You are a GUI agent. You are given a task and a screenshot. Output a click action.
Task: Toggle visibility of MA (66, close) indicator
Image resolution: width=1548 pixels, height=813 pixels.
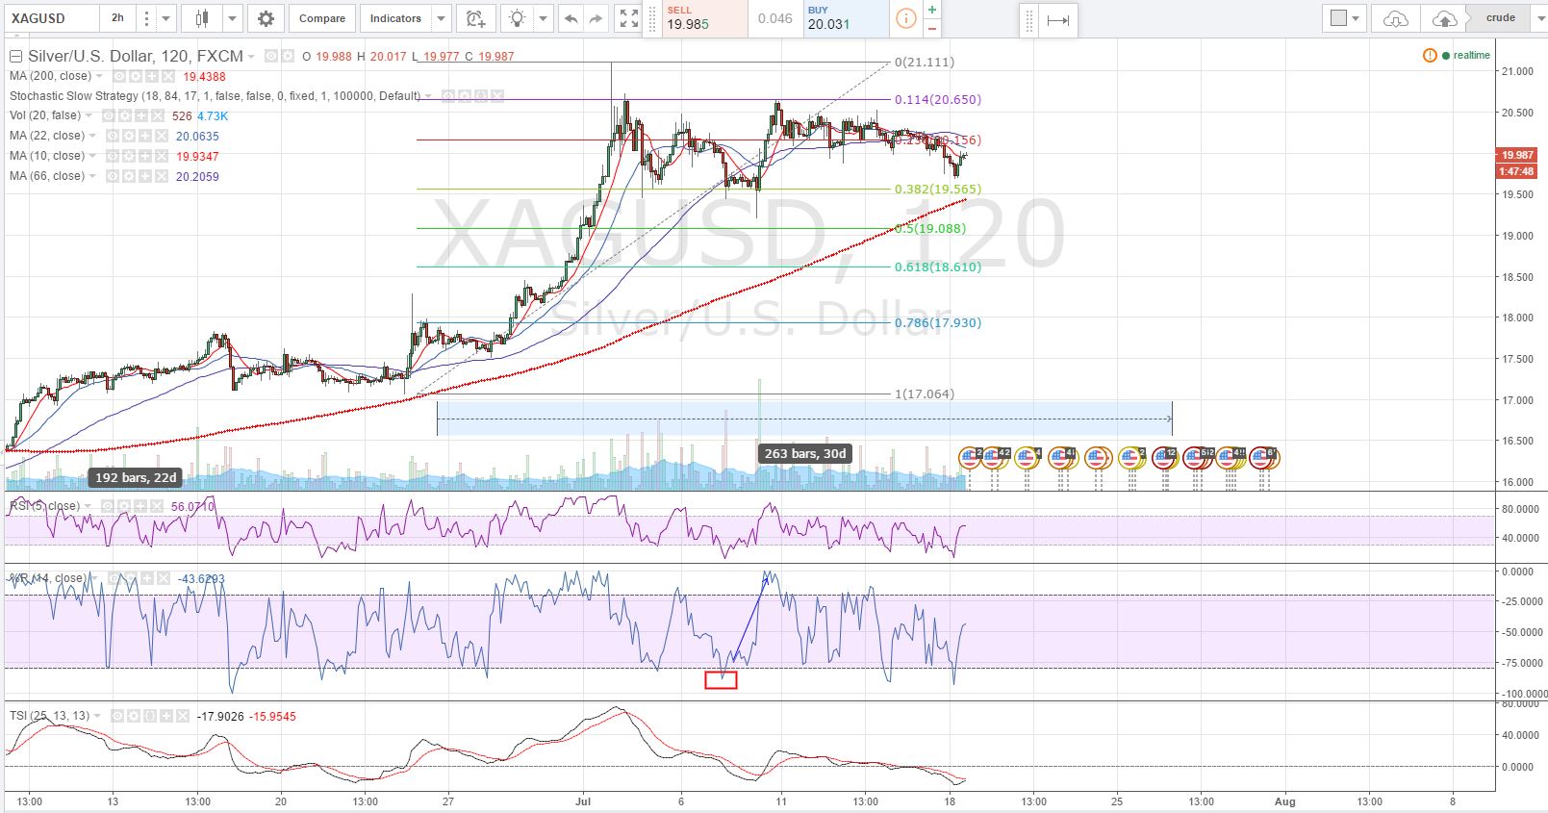click(112, 176)
